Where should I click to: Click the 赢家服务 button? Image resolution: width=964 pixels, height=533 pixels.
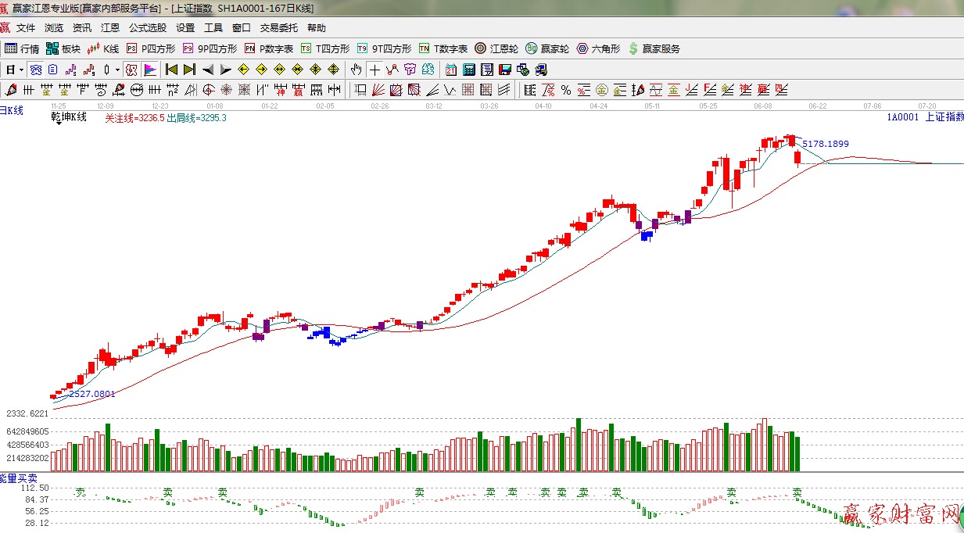654,48
